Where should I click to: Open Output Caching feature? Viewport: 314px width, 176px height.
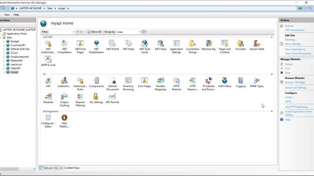(64, 100)
